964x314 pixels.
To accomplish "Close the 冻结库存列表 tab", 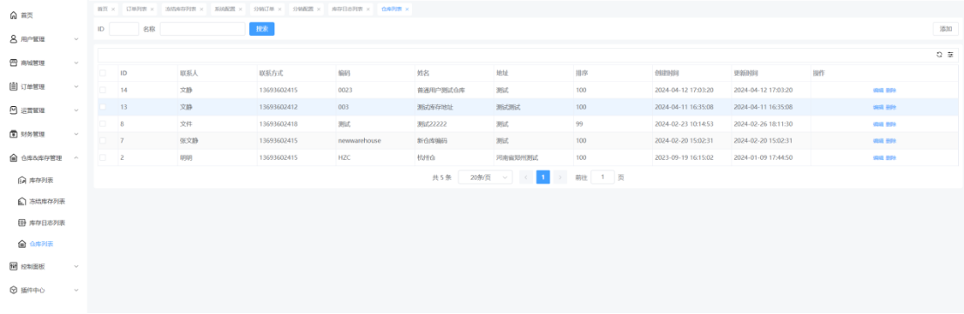I will pos(202,10).
